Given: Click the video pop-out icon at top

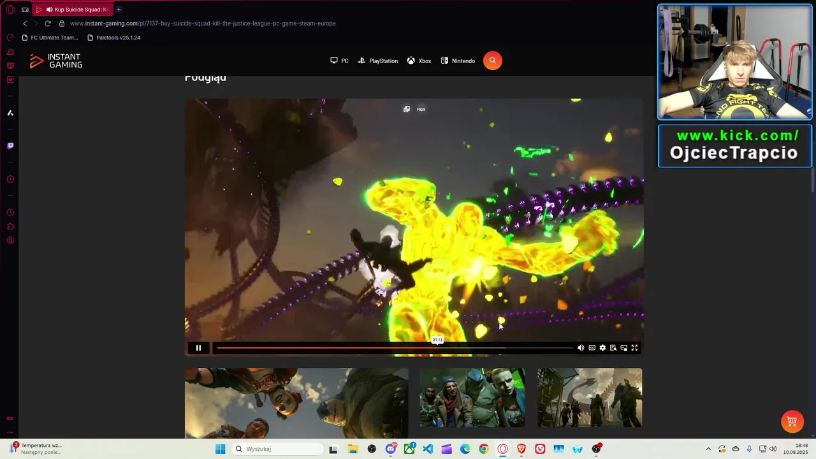Looking at the screenshot, I should [407, 109].
